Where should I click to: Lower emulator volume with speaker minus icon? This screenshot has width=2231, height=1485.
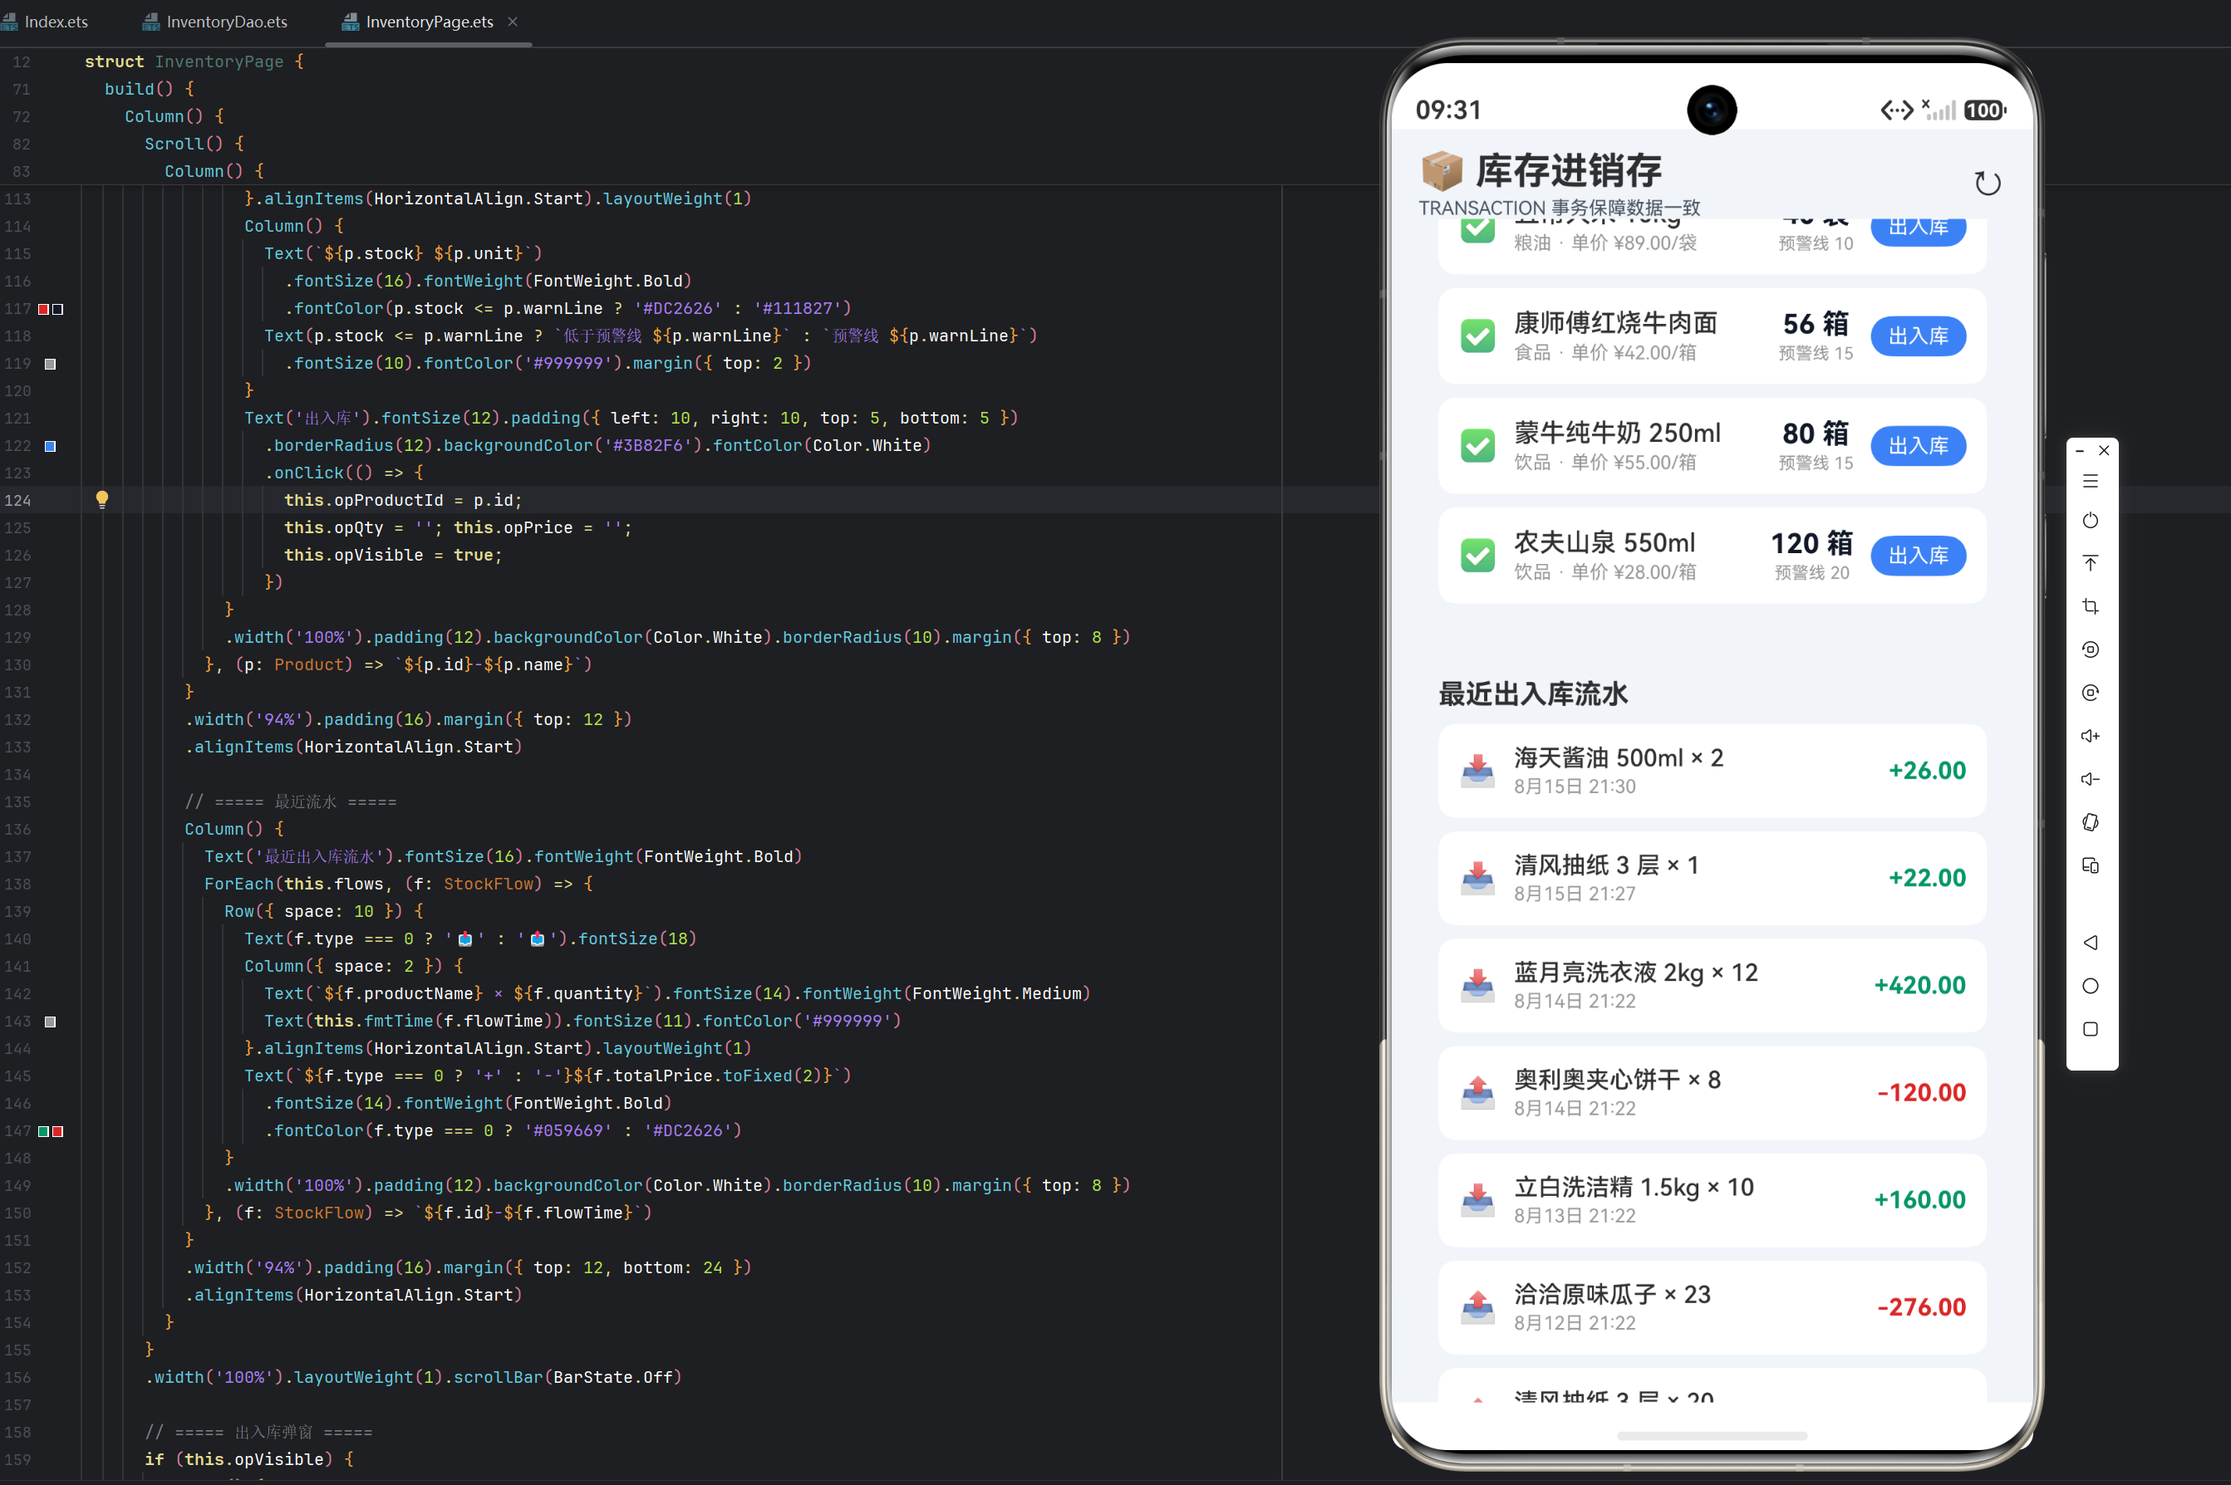pyautogui.click(x=2090, y=778)
